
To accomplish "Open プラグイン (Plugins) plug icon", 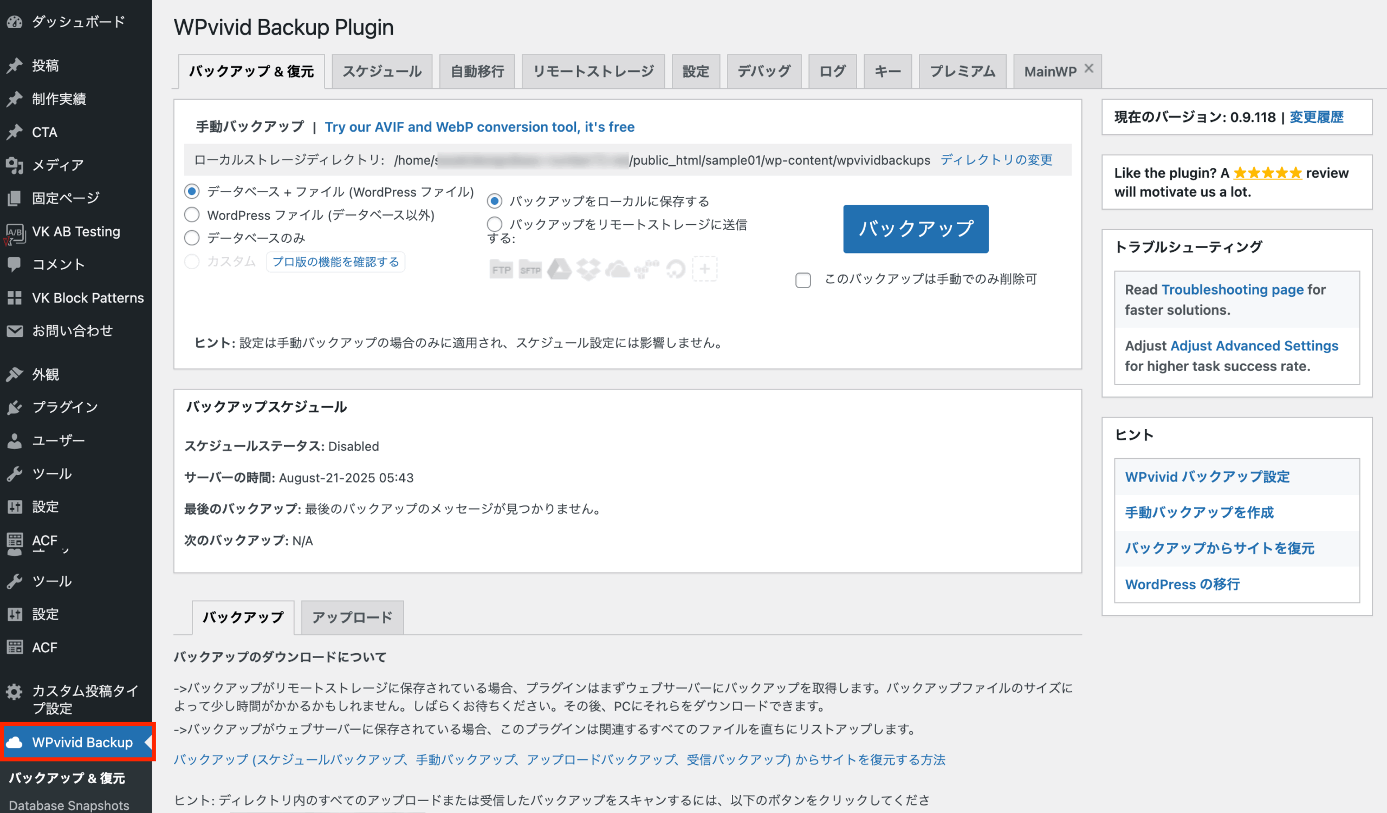I will [x=15, y=407].
